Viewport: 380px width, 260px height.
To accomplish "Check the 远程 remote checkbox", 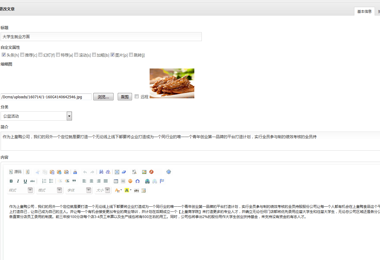I will tap(137, 96).
